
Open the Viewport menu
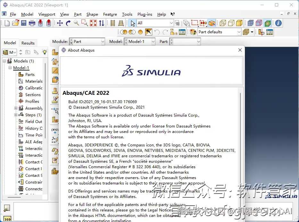click(x=47, y=14)
